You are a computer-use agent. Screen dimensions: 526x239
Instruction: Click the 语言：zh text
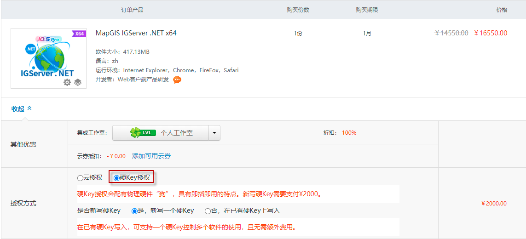pos(107,61)
